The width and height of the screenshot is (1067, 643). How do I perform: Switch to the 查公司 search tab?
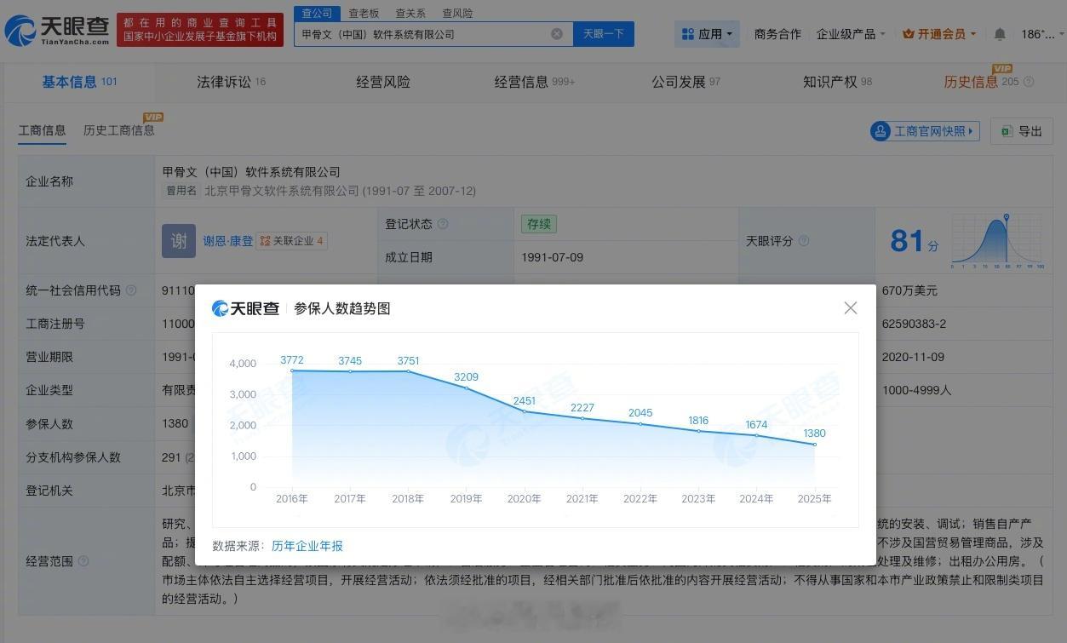point(317,14)
